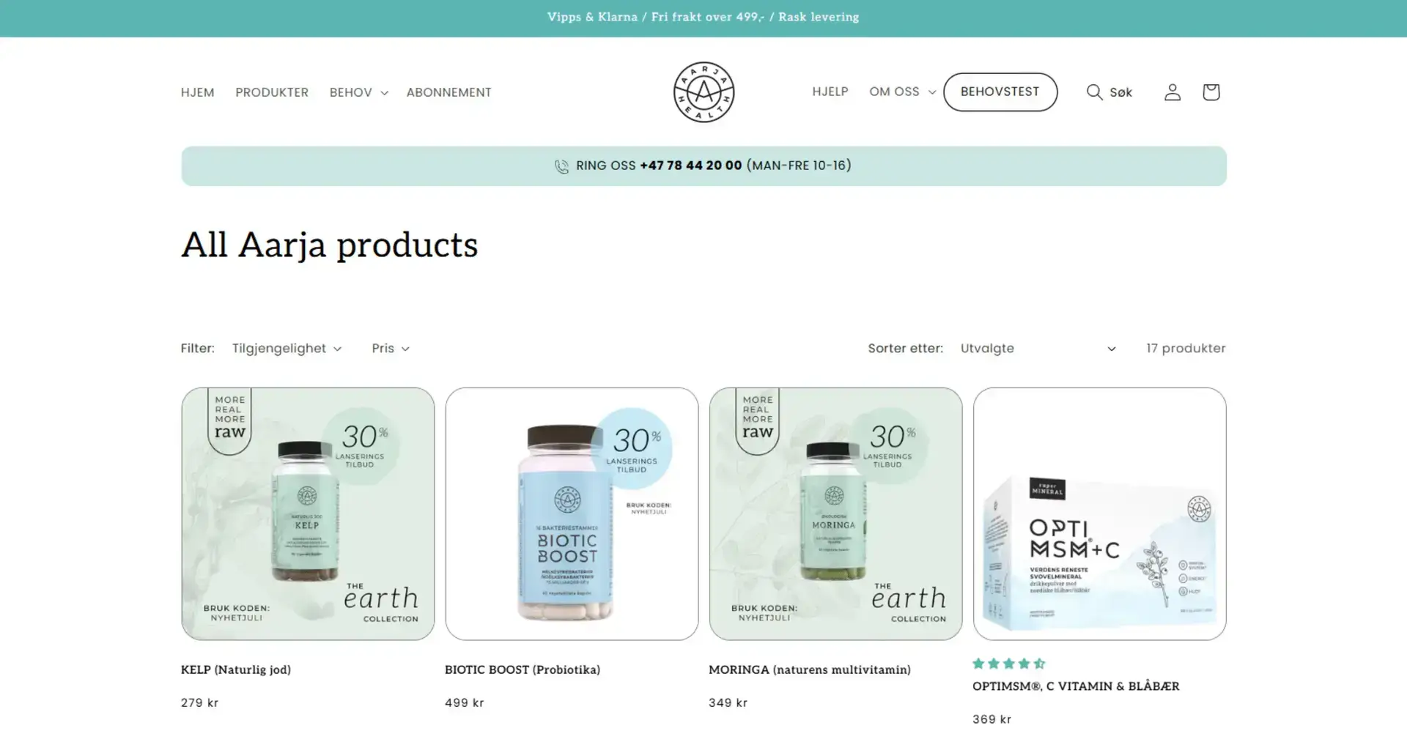
Task: Open the HJELP link
Action: coord(830,92)
